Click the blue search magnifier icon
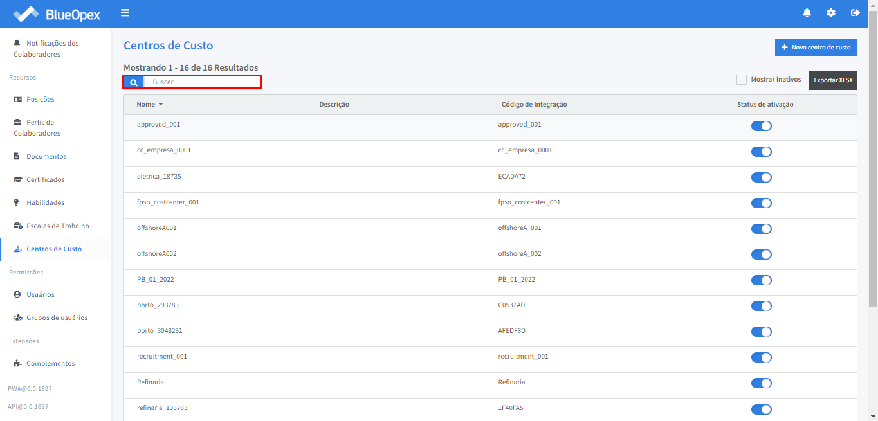Image resolution: width=878 pixels, height=421 pixels. tap(134, 82)
